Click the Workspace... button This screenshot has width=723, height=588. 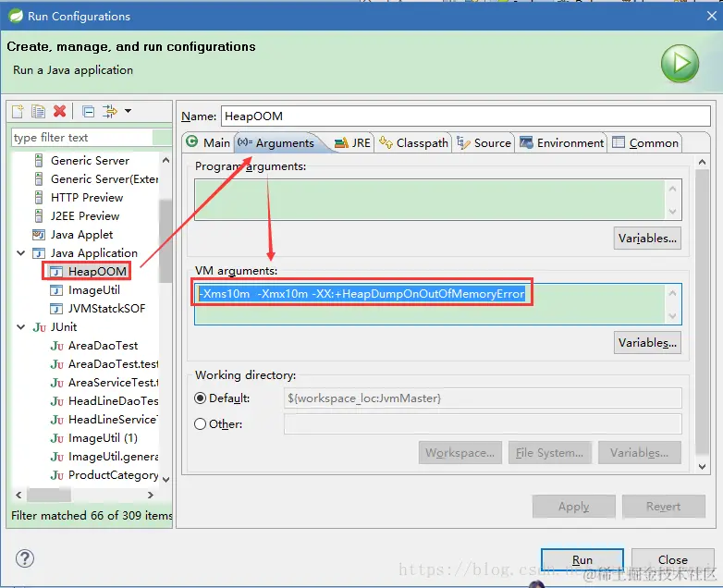tap(460, 453)
